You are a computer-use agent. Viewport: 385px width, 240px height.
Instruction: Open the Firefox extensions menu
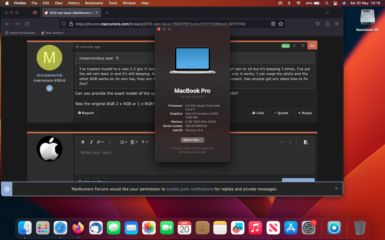click(327, 24)
